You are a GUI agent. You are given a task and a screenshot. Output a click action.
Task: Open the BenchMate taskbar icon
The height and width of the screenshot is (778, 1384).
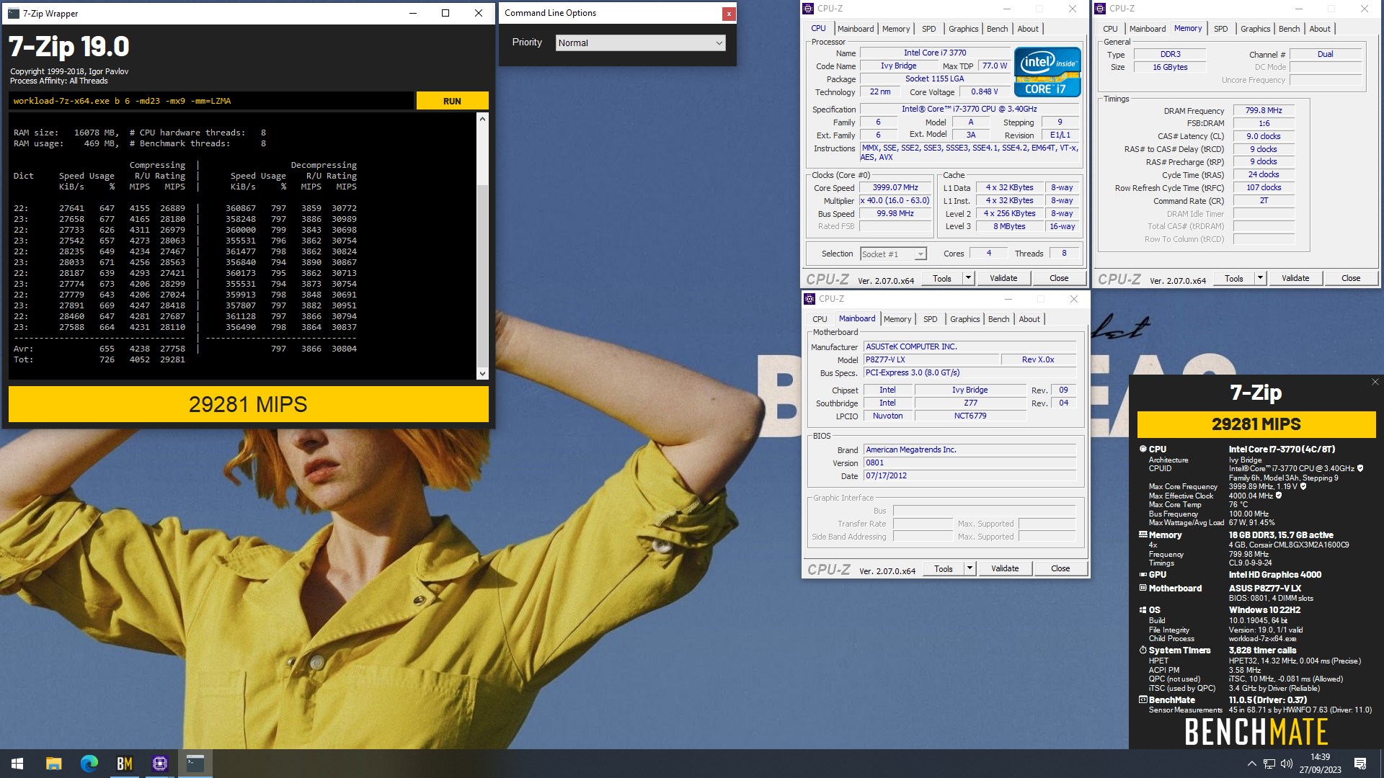click(125, 764)
